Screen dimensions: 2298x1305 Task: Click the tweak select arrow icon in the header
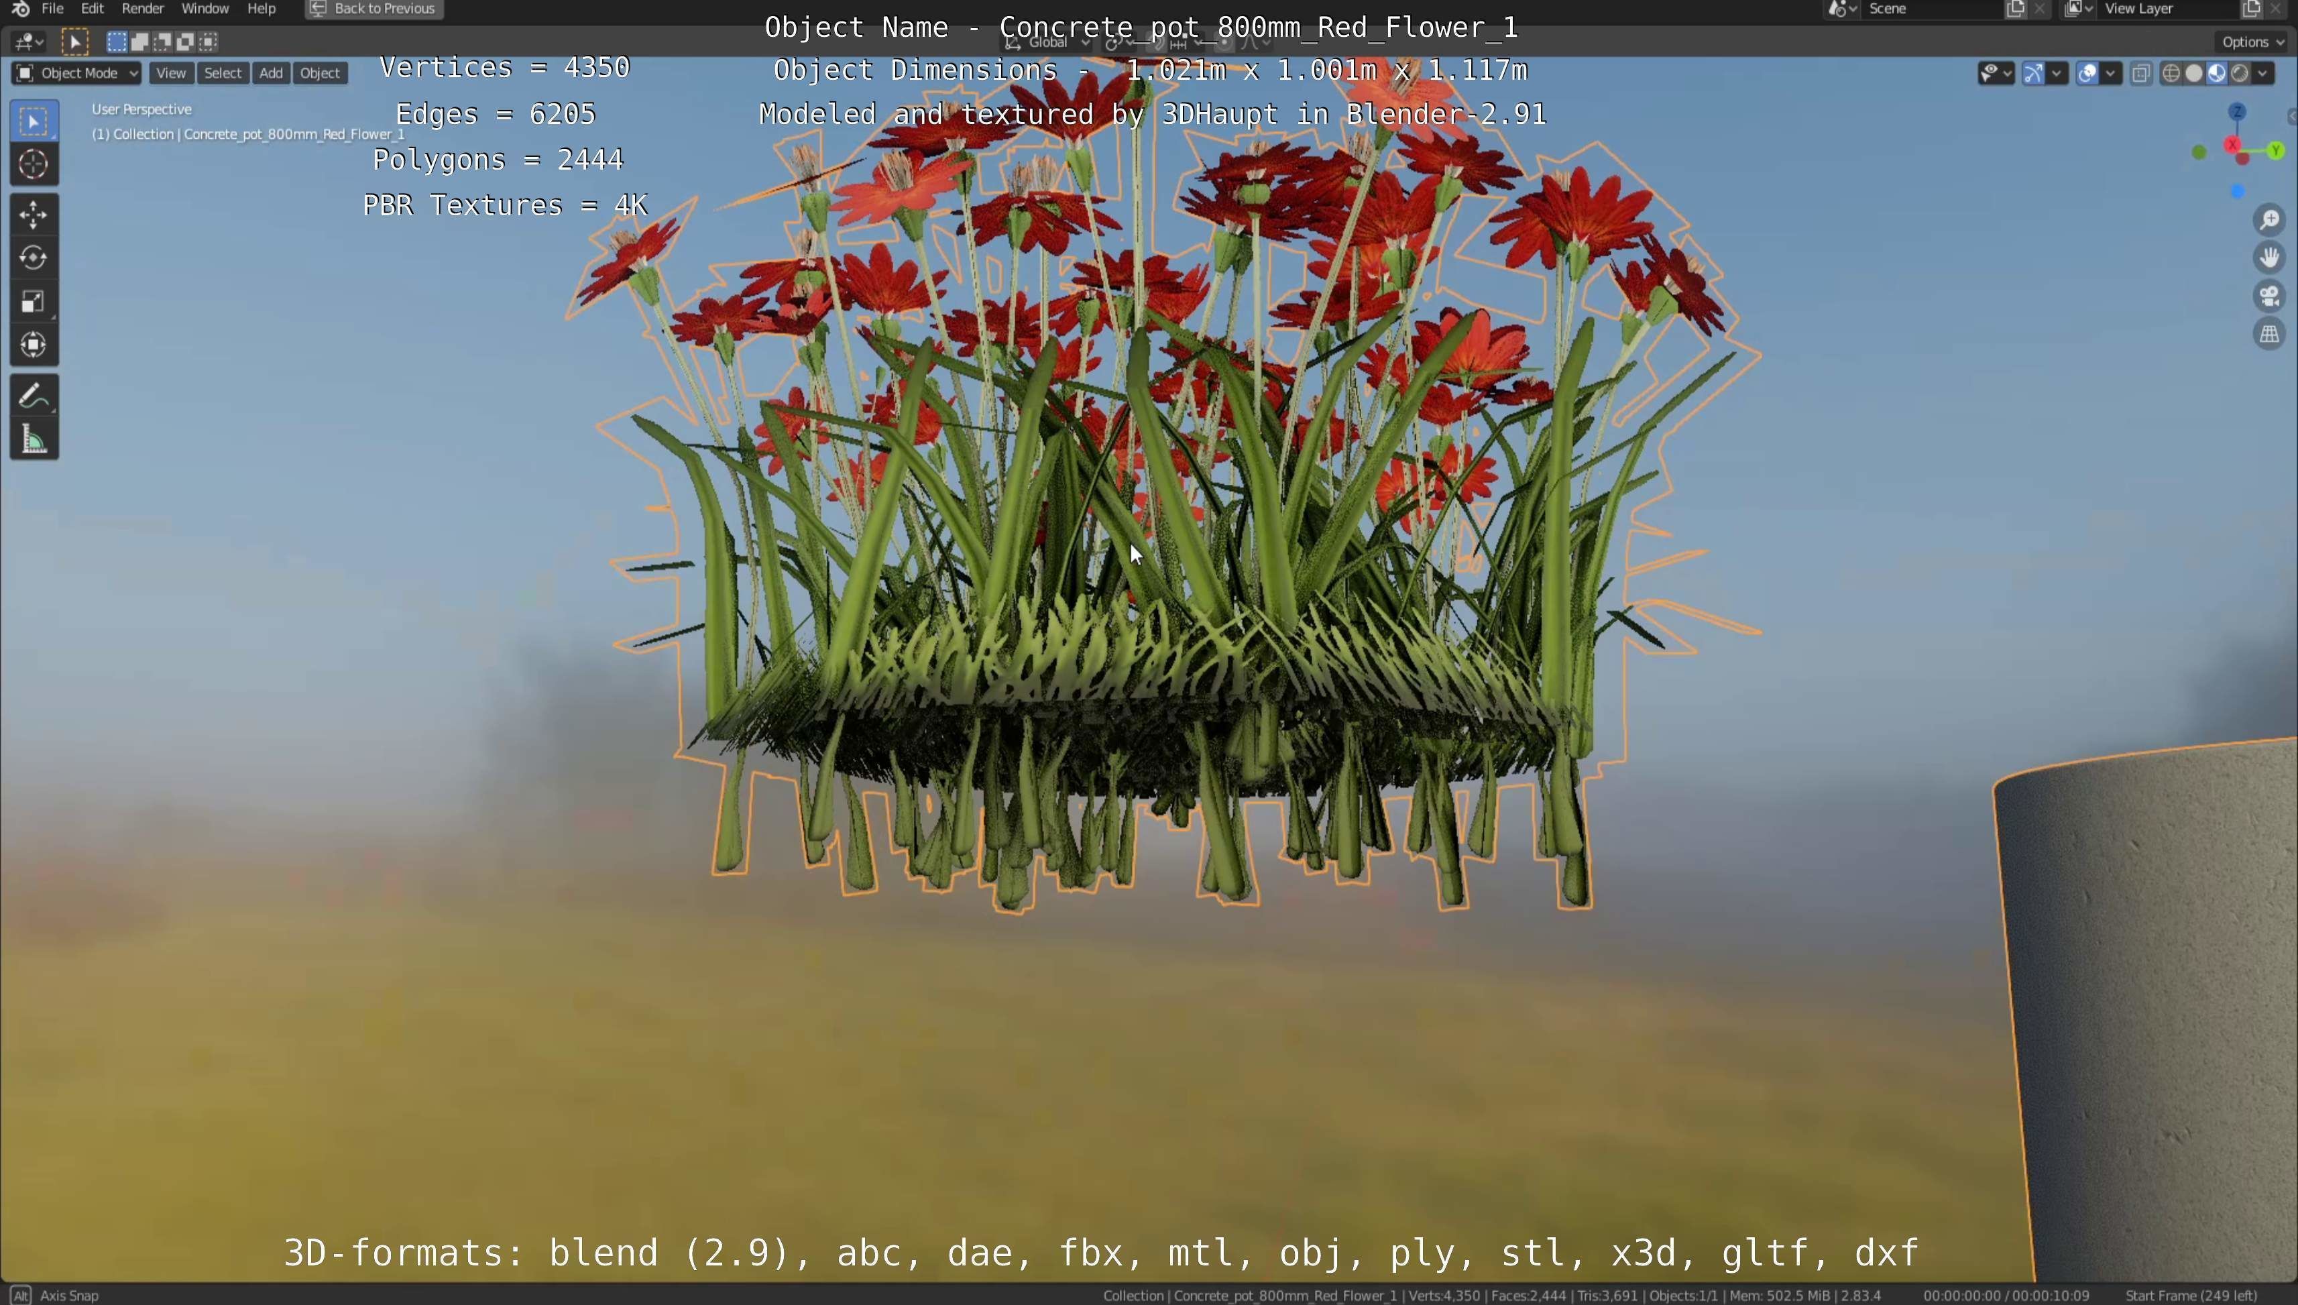[x=75, y=42]
